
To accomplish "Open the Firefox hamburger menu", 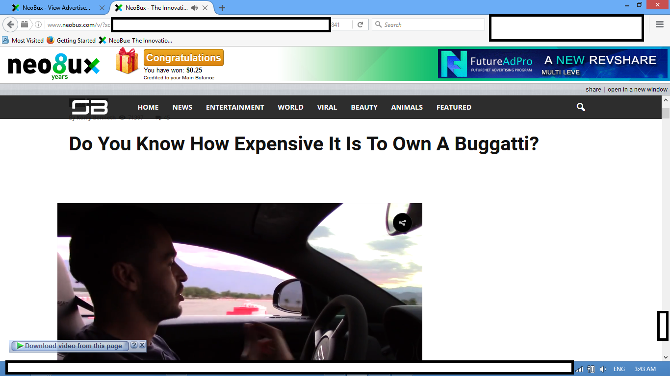I will tap(660, 24).
